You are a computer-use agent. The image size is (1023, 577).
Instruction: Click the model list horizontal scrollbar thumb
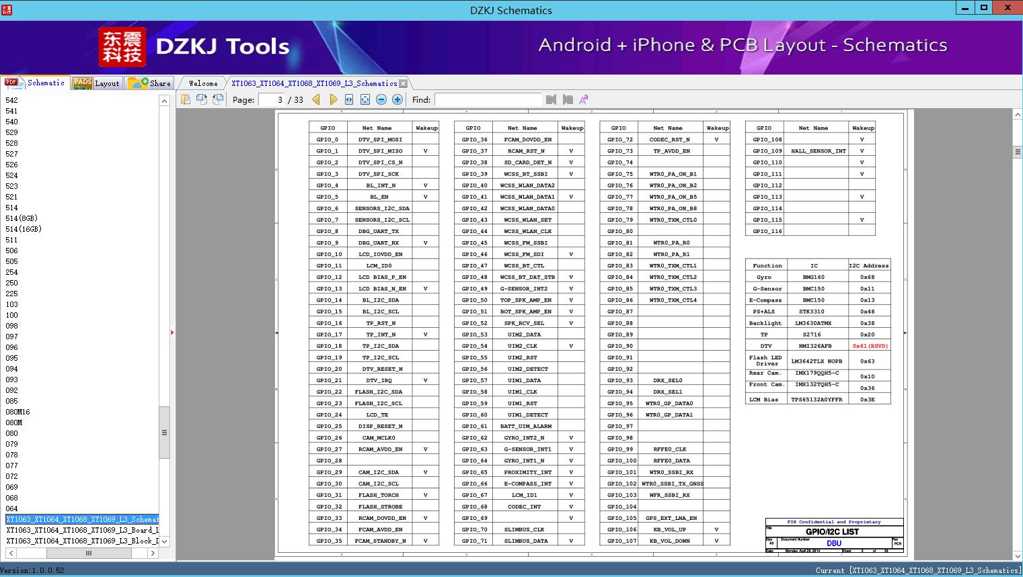pos(88,553)
